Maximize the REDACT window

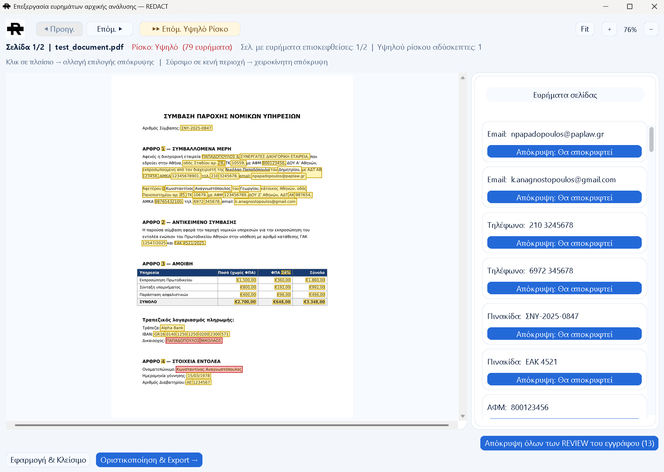tap(630, 7)
